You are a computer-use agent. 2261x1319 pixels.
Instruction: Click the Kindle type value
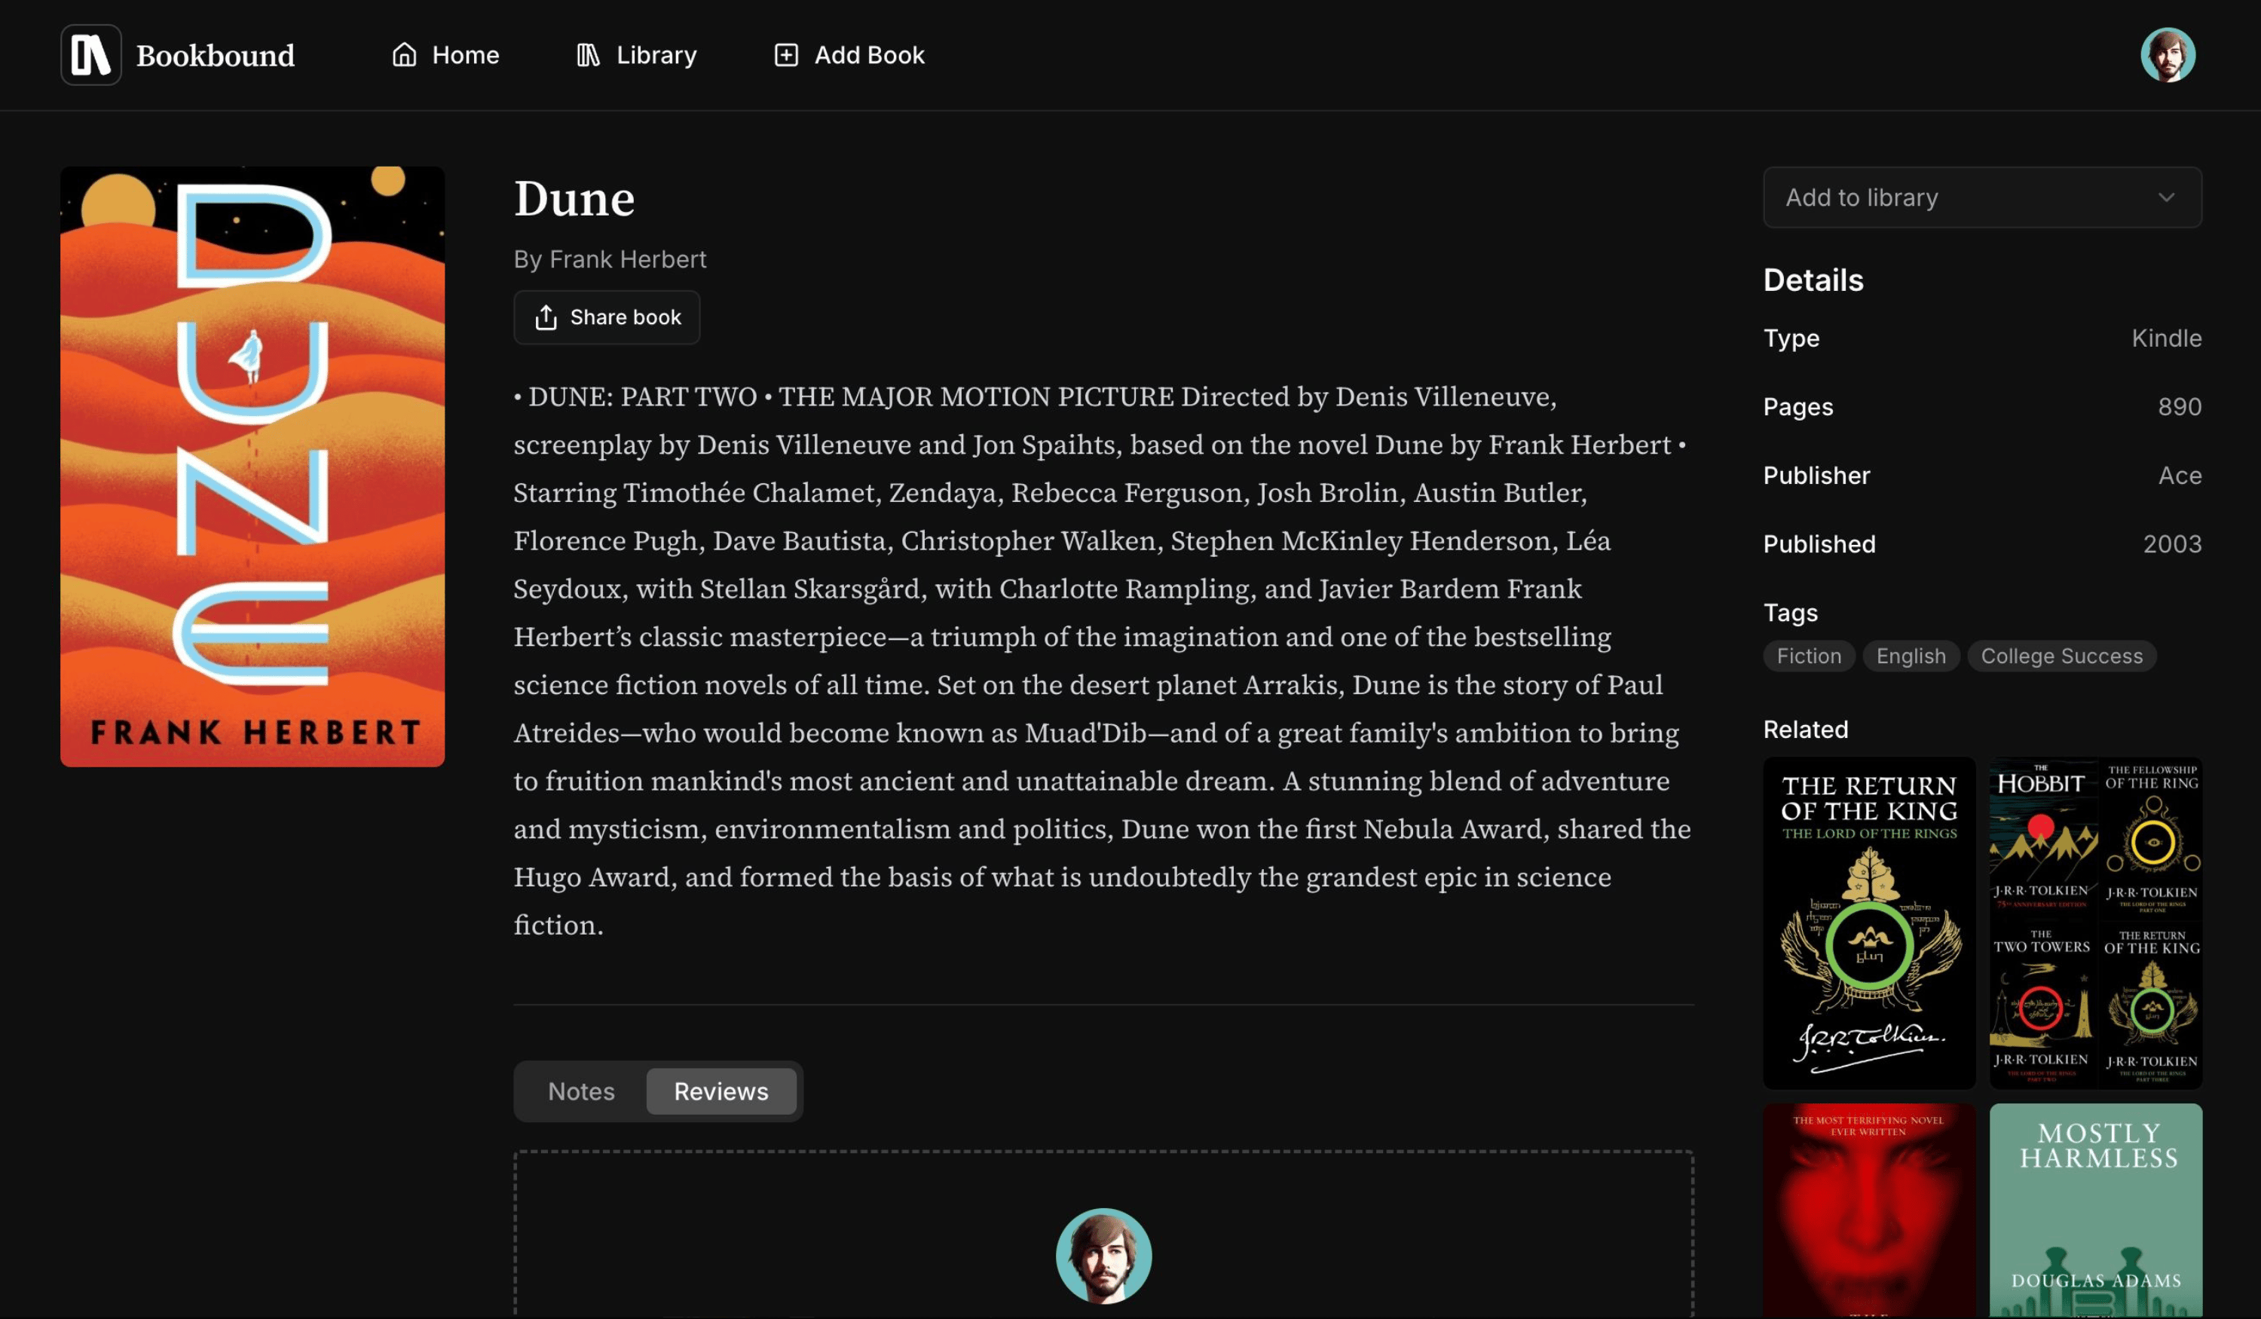[x=2166, y=338]
